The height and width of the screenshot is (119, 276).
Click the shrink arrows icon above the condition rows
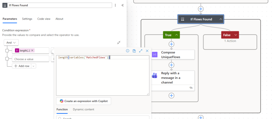pyautogui.click(x=119, y=42)
